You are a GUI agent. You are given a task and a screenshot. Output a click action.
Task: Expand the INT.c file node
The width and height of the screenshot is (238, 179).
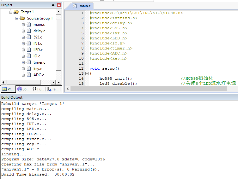click(x=23, y=43)
